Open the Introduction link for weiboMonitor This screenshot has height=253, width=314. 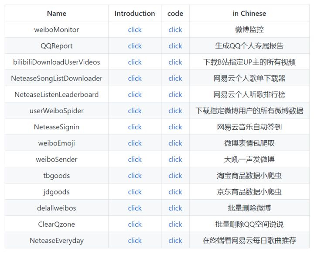coord(135,30)
